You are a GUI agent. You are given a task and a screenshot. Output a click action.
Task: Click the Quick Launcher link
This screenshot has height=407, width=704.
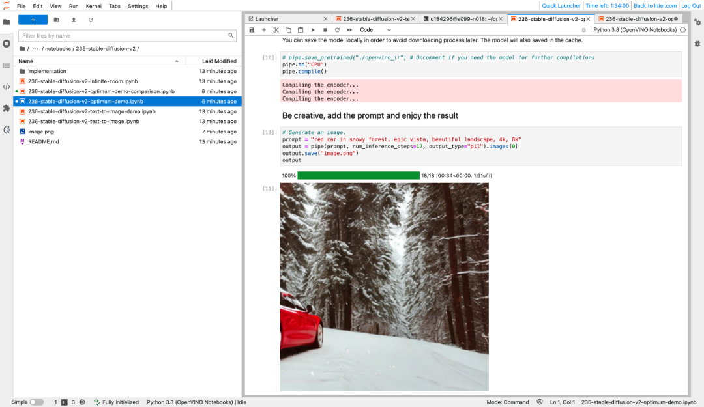561,6
